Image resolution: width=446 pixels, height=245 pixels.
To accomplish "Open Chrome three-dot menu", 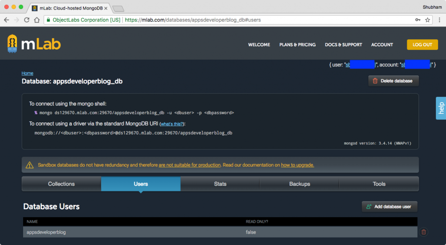I will tap(439, 20).
